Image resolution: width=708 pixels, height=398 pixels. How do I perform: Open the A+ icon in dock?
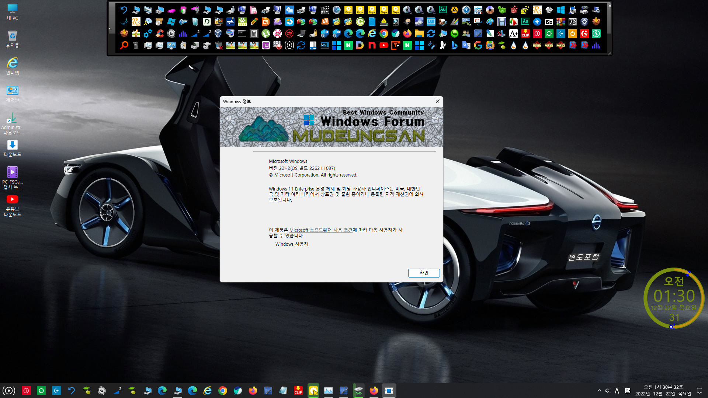pyautogui.click(x=513, y=34)
